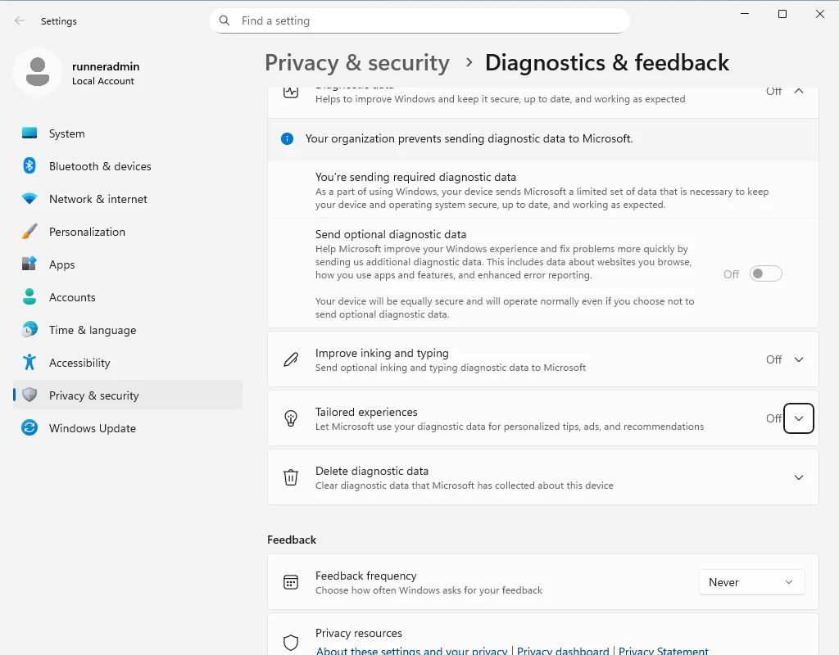Open System settings category
This screenshot has height=655, width=839.
coord(128,133)
